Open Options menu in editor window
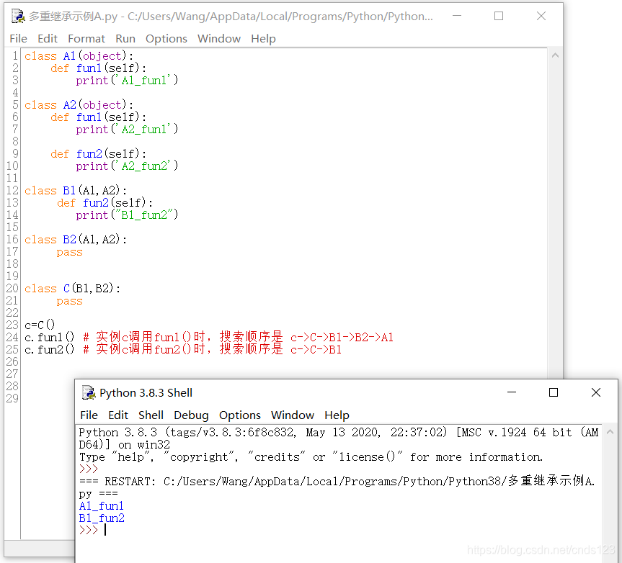 coord(166,38)
